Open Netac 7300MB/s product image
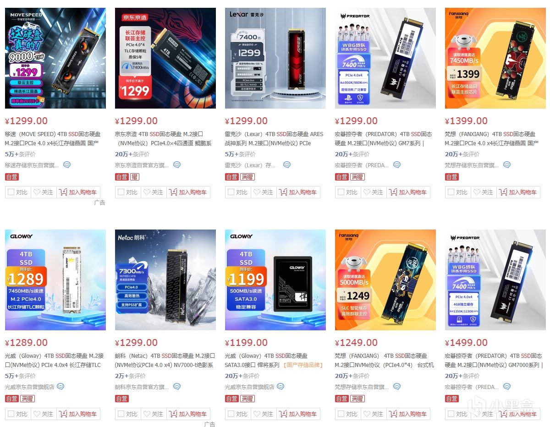 pos(165,280)
